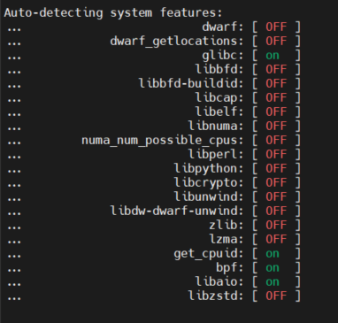Click the numa_num_possible_cpus text

[x=163, y=141]
